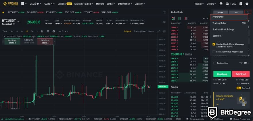Open the GTC time-in-force dropdown
This screenshot has width=253, height=121.
(x=246, y=63)
